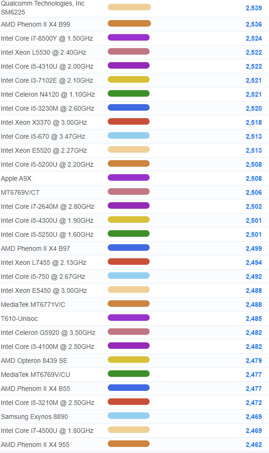Select Intel Core i5-750 @ 2.67GHz name
The width and height of the screenshot is (269, 453).
[43, 276]
